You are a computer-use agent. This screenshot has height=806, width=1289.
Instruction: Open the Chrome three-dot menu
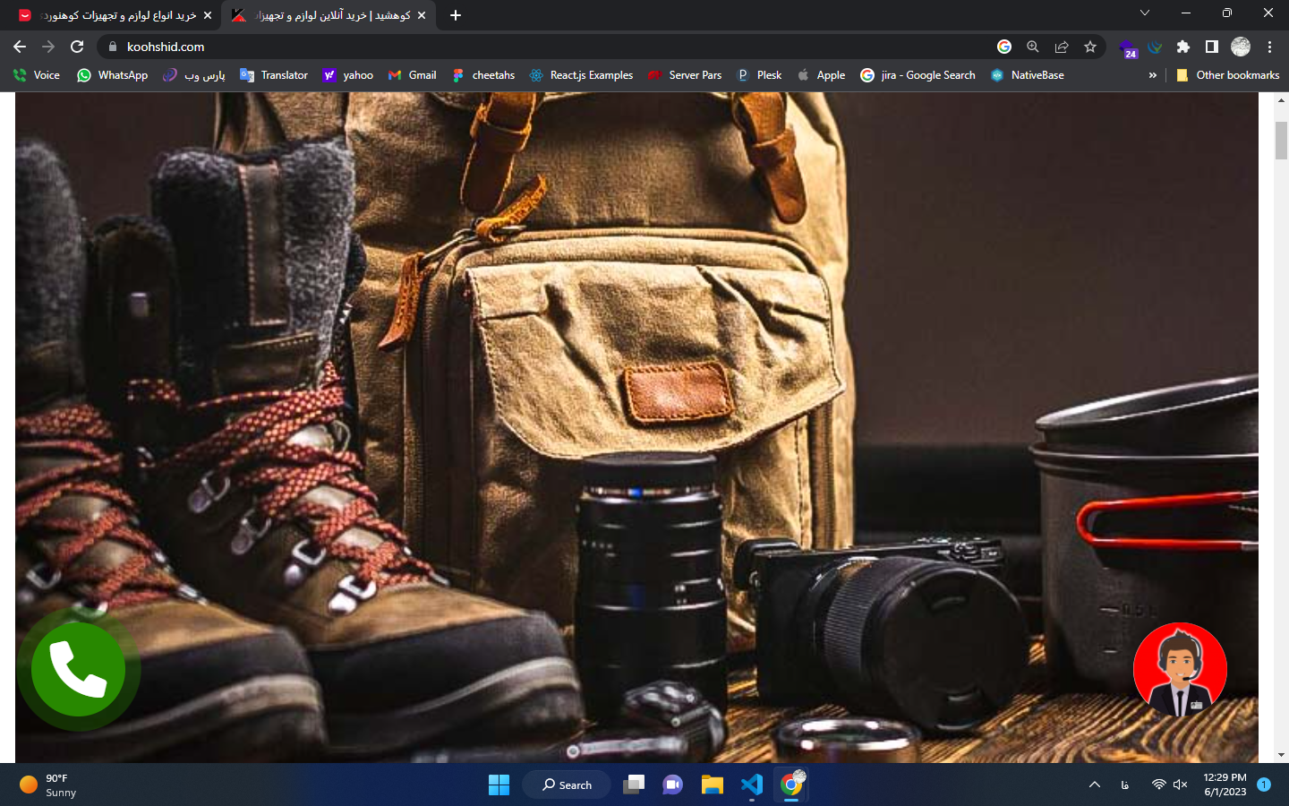point(1269,47)
